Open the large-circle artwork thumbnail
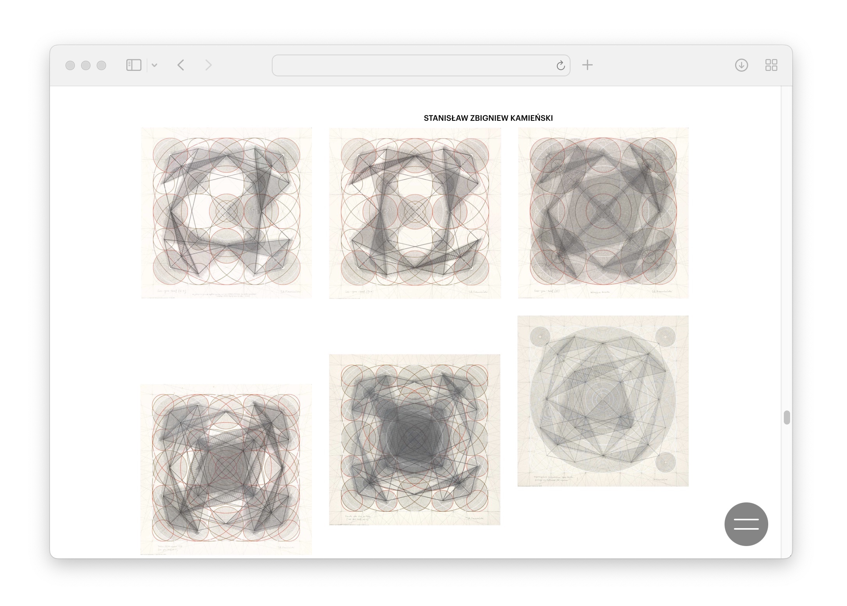Screen dimensions: 847x606 click(603, 401)
